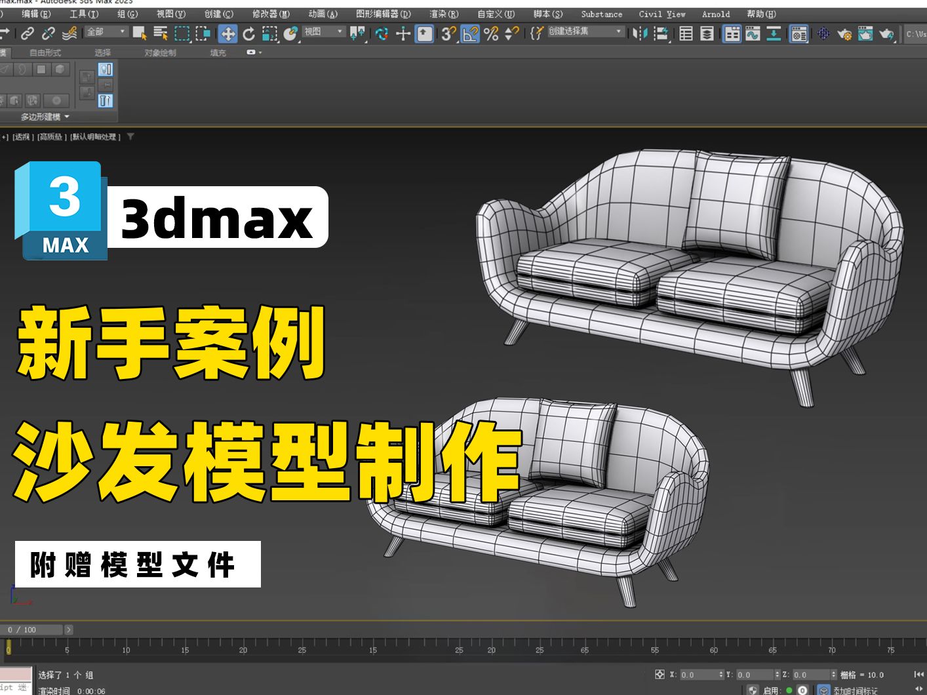Open the 全部 selection filter dropdown
The width and height of the screenshot is (927, 695).
(106, 31)
